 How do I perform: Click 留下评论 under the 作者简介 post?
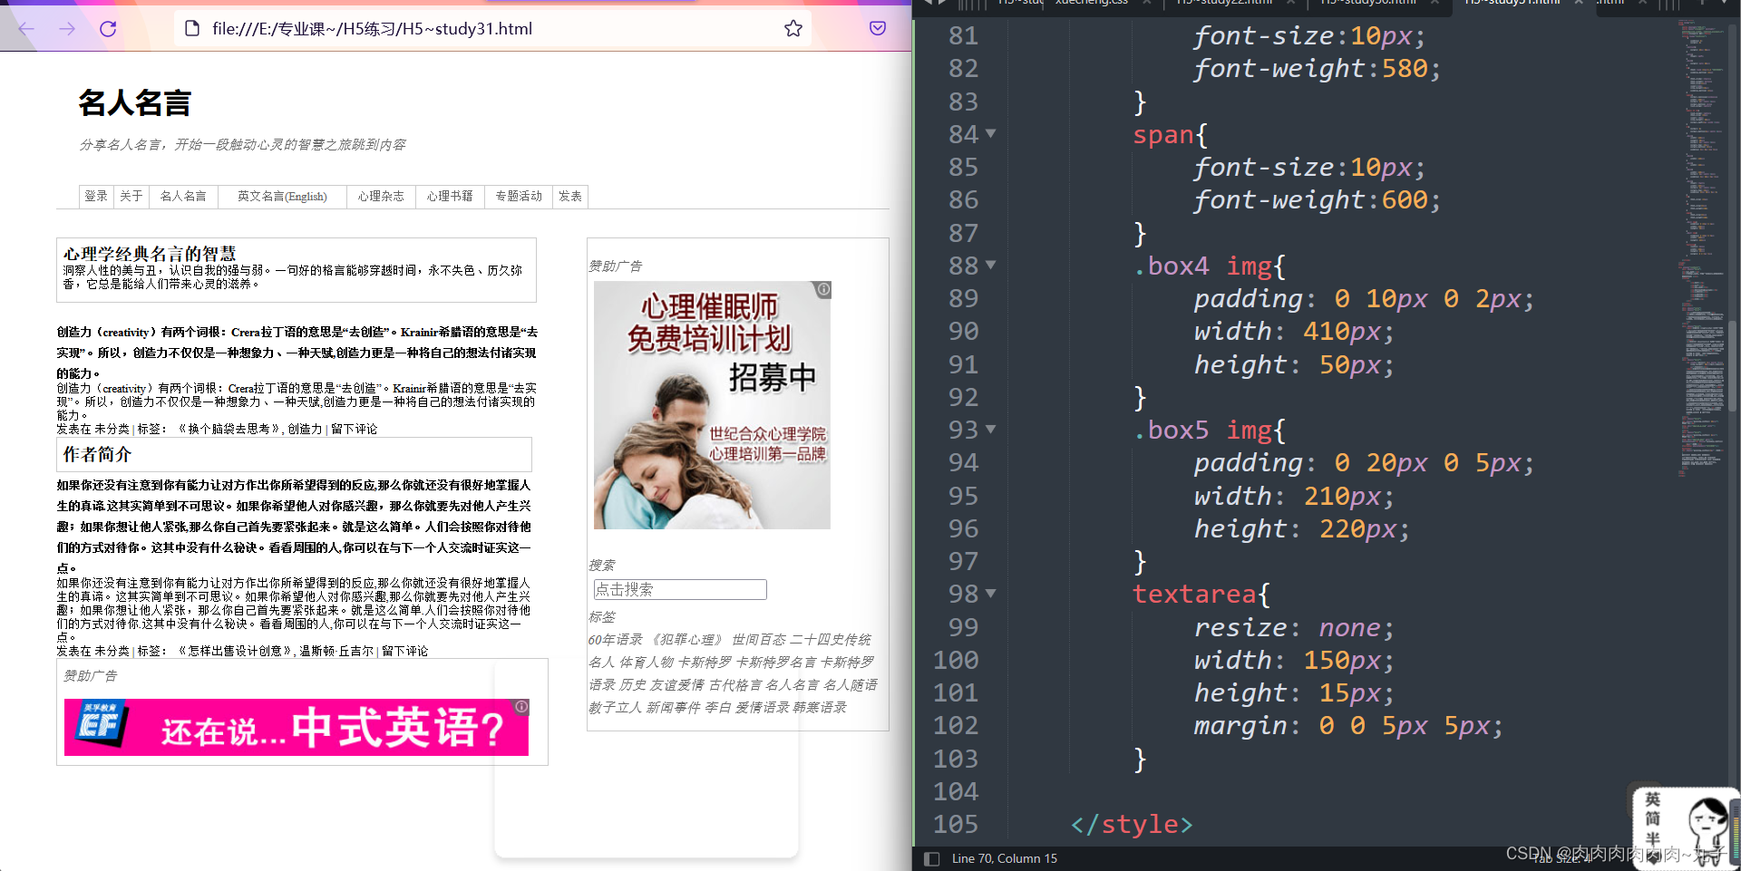[x=404, y=652]
